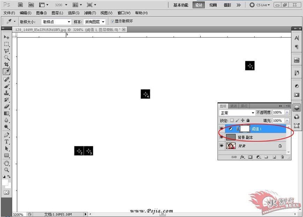Click the foreground color swatch
Image resolution: width=303 pixels, height=217 pixels.
tap(5, 182)
